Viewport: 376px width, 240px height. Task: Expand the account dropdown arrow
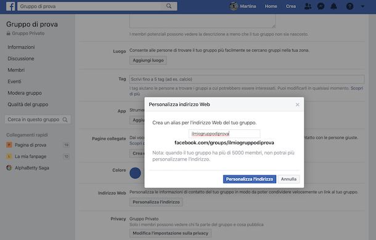(362, 7)
